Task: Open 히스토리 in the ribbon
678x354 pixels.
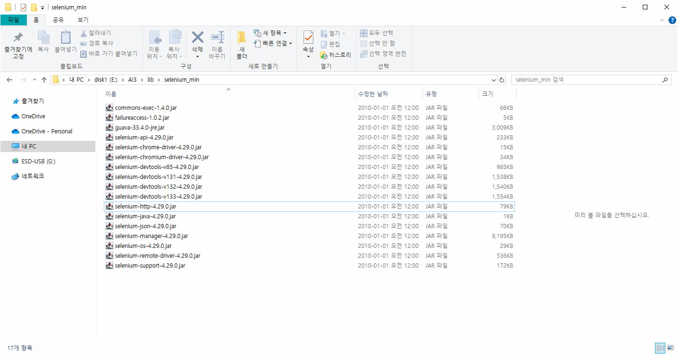Action: 335,54
